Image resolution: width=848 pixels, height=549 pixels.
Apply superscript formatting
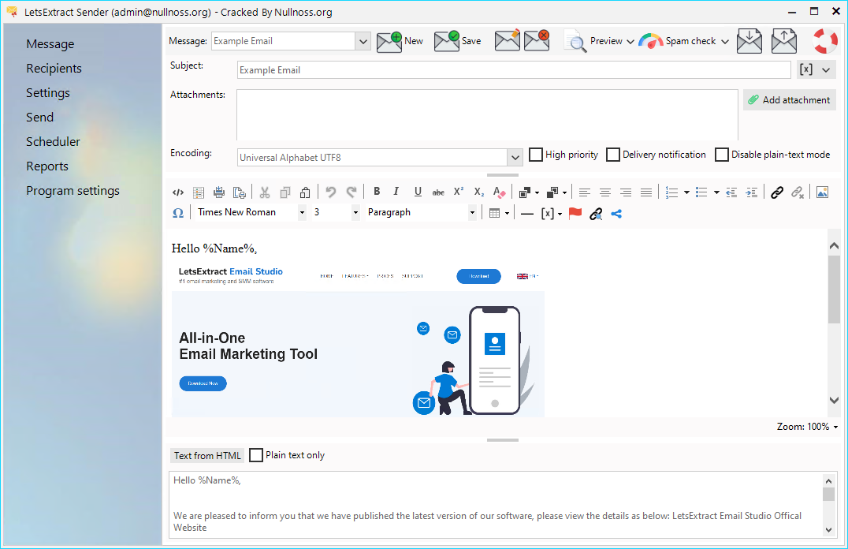coord(459,192)
